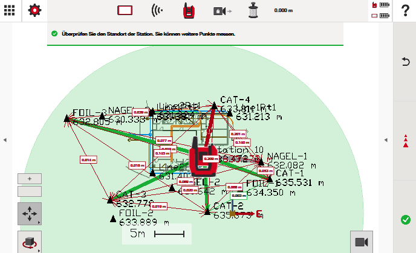Open the red gear settings
416x253 pixels.
pyautogui.click(x=35, y=10)
